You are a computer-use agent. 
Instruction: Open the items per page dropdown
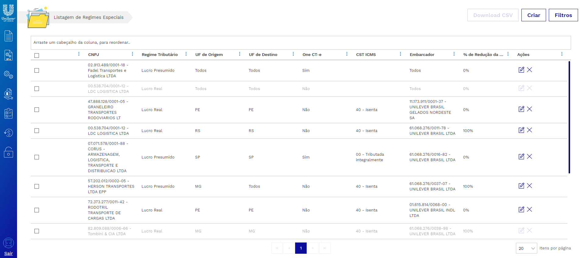coord(526,248)
